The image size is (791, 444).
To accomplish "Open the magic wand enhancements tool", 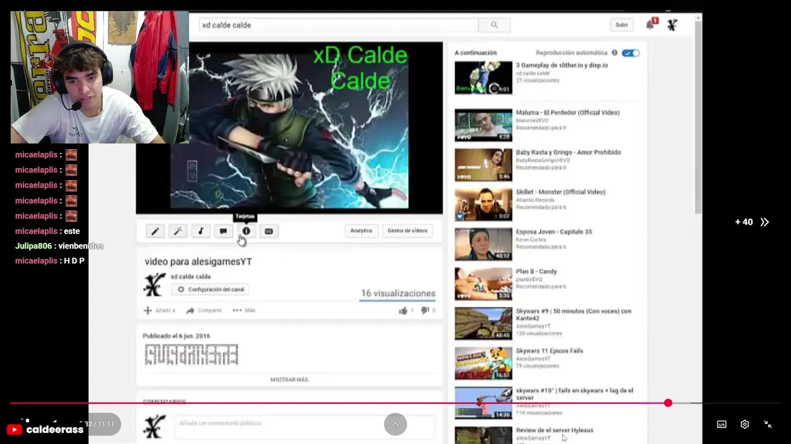I will [x=177, y=231].
